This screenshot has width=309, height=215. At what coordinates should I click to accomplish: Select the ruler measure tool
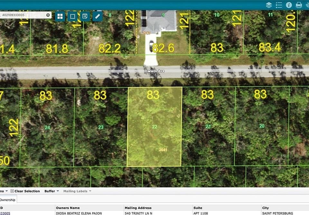[98, 16]
